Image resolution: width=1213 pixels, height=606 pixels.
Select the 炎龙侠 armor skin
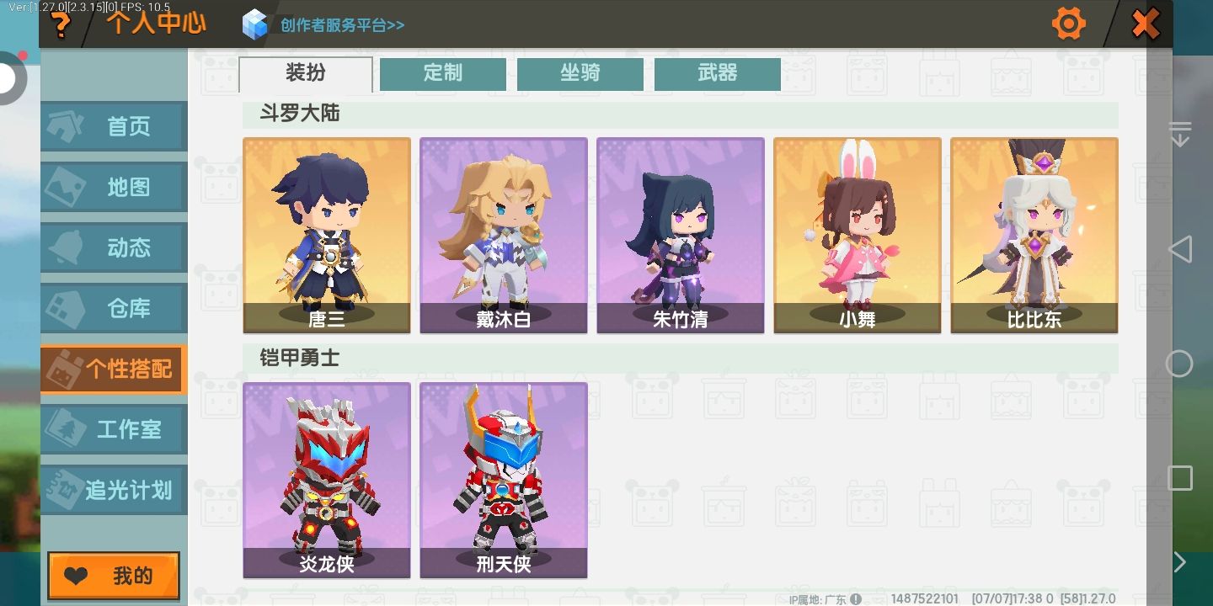pos(327,481)
